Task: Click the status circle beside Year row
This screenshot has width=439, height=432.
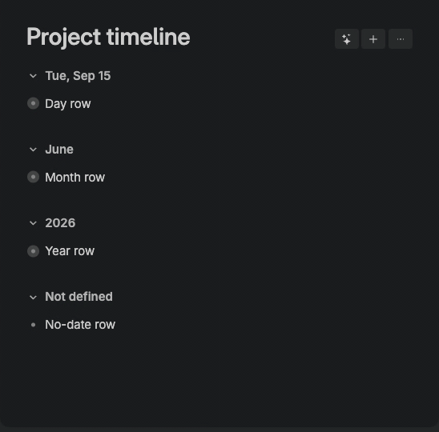Action: pos(33,251)
